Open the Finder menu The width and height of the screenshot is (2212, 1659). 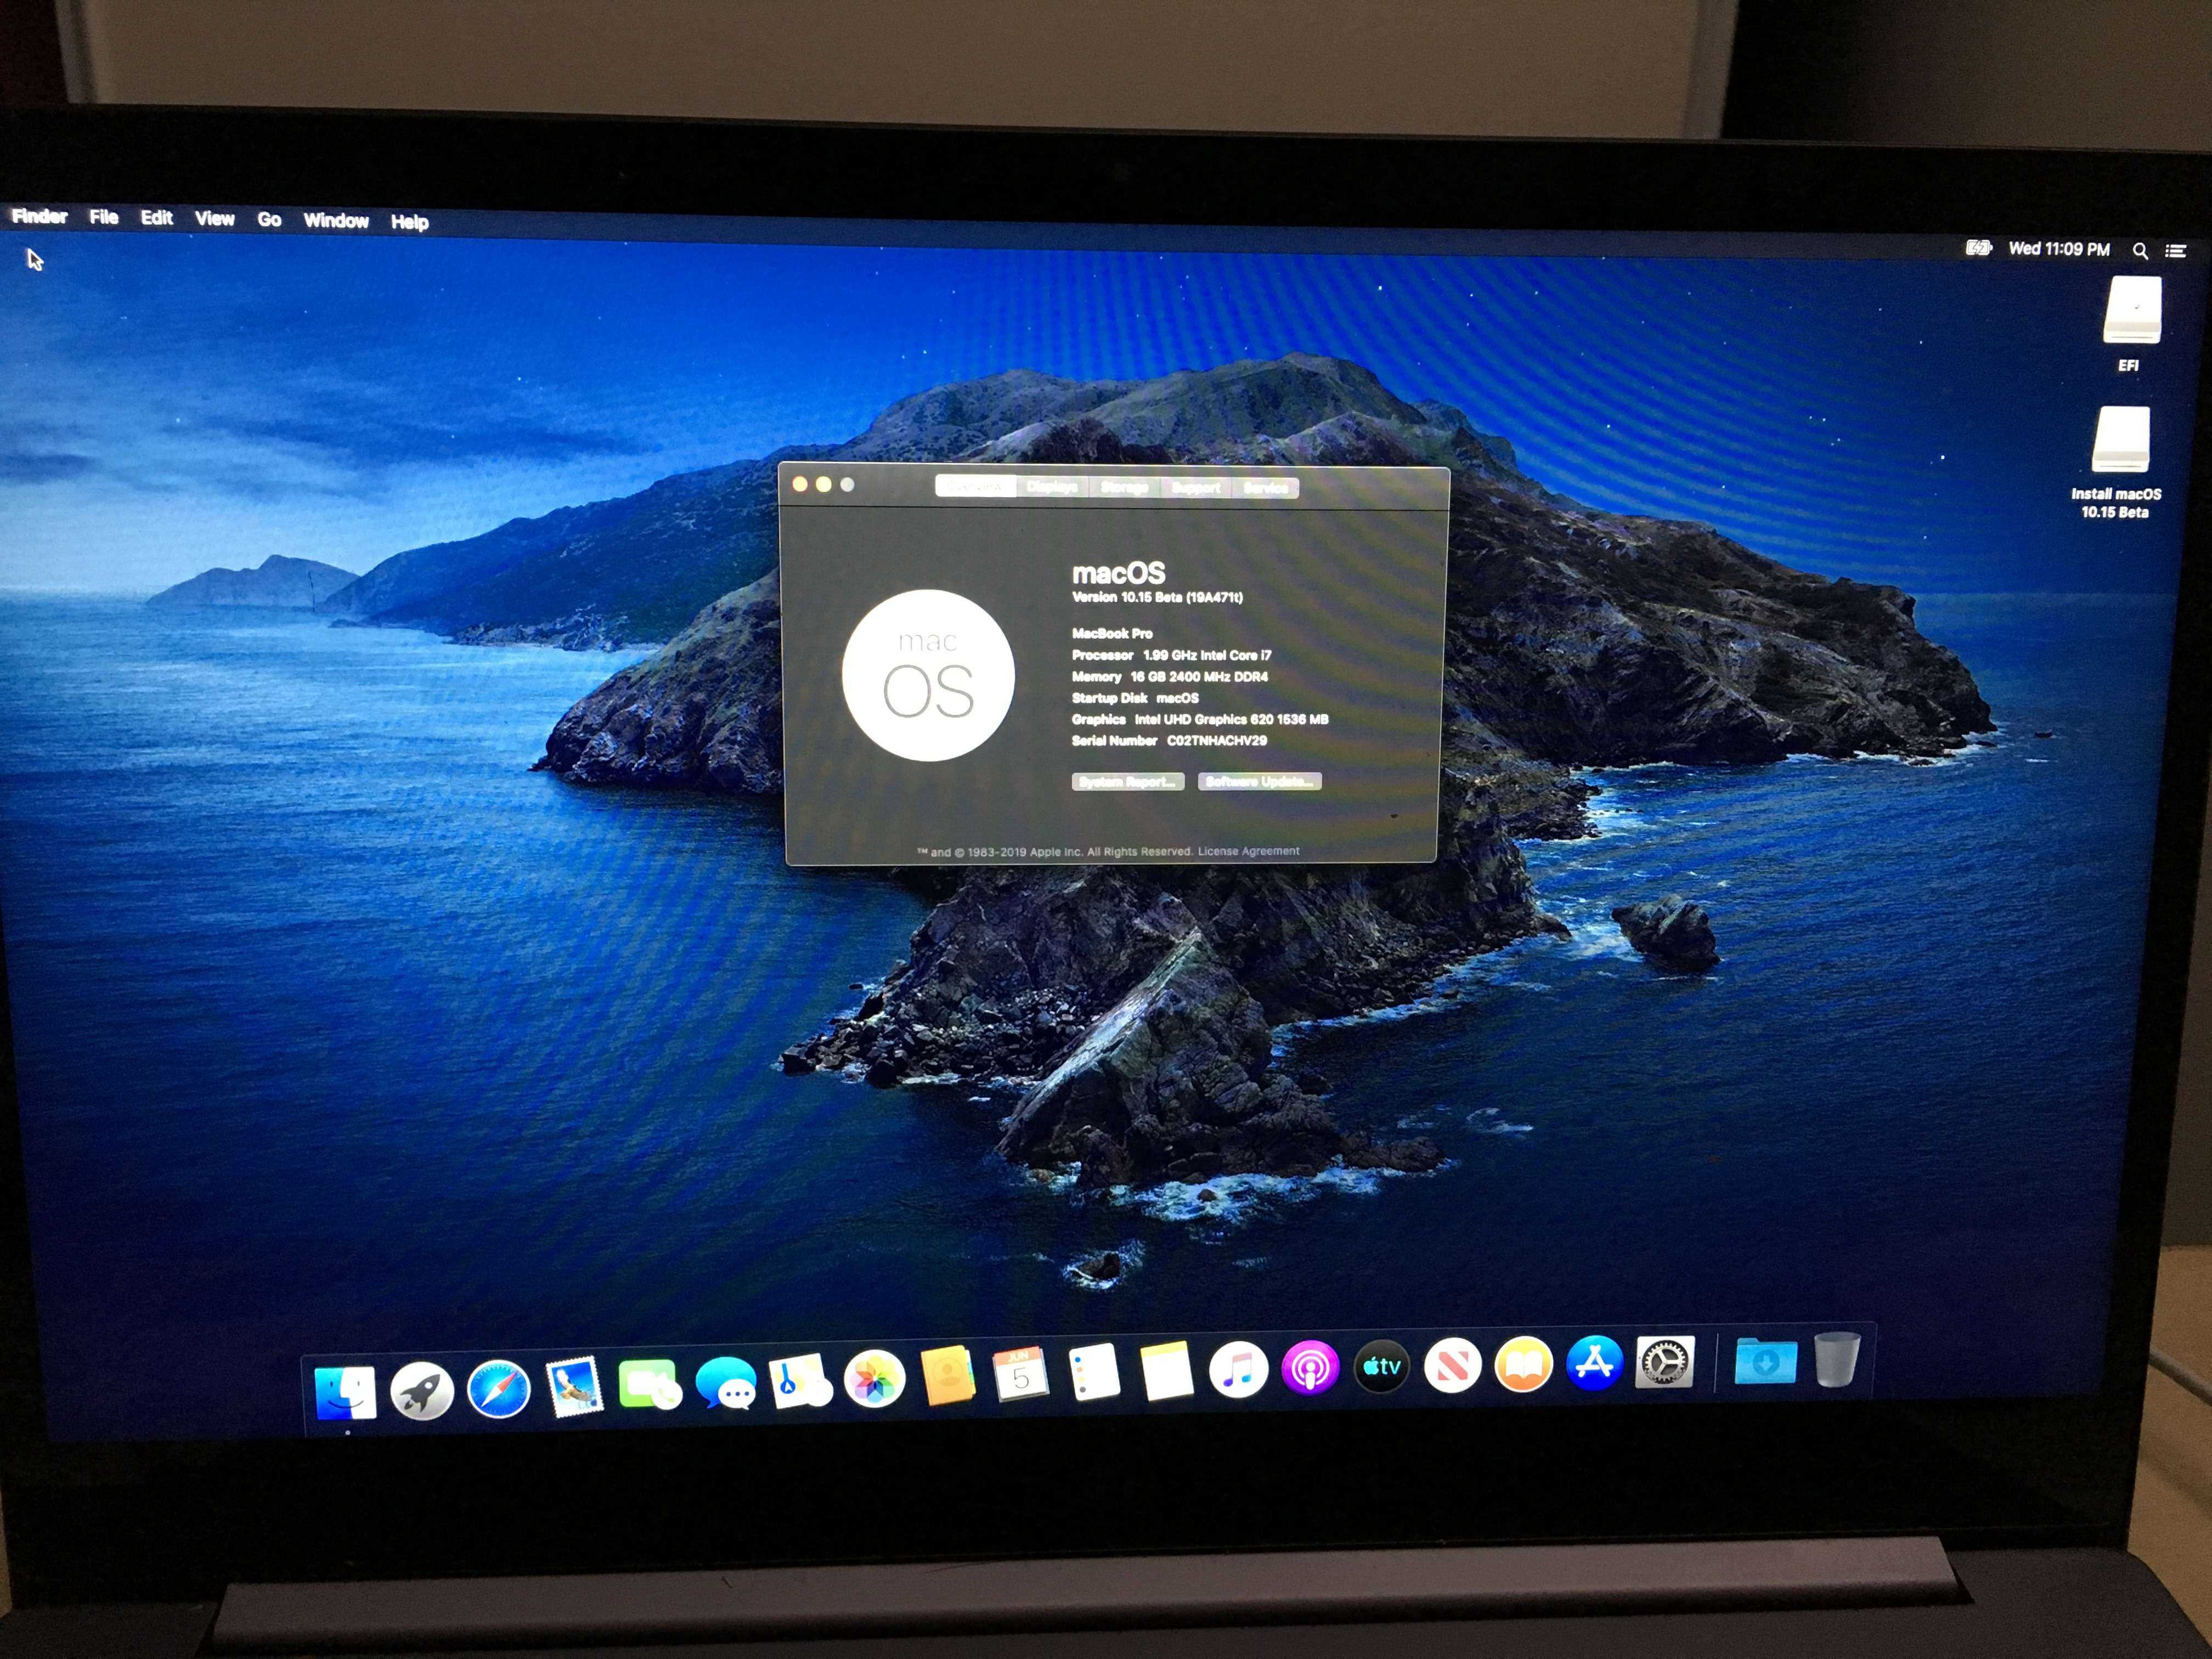point(39,216)
